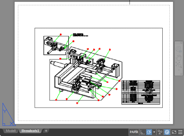Add a new layout with the plus tab

click(x=46, y=131)
